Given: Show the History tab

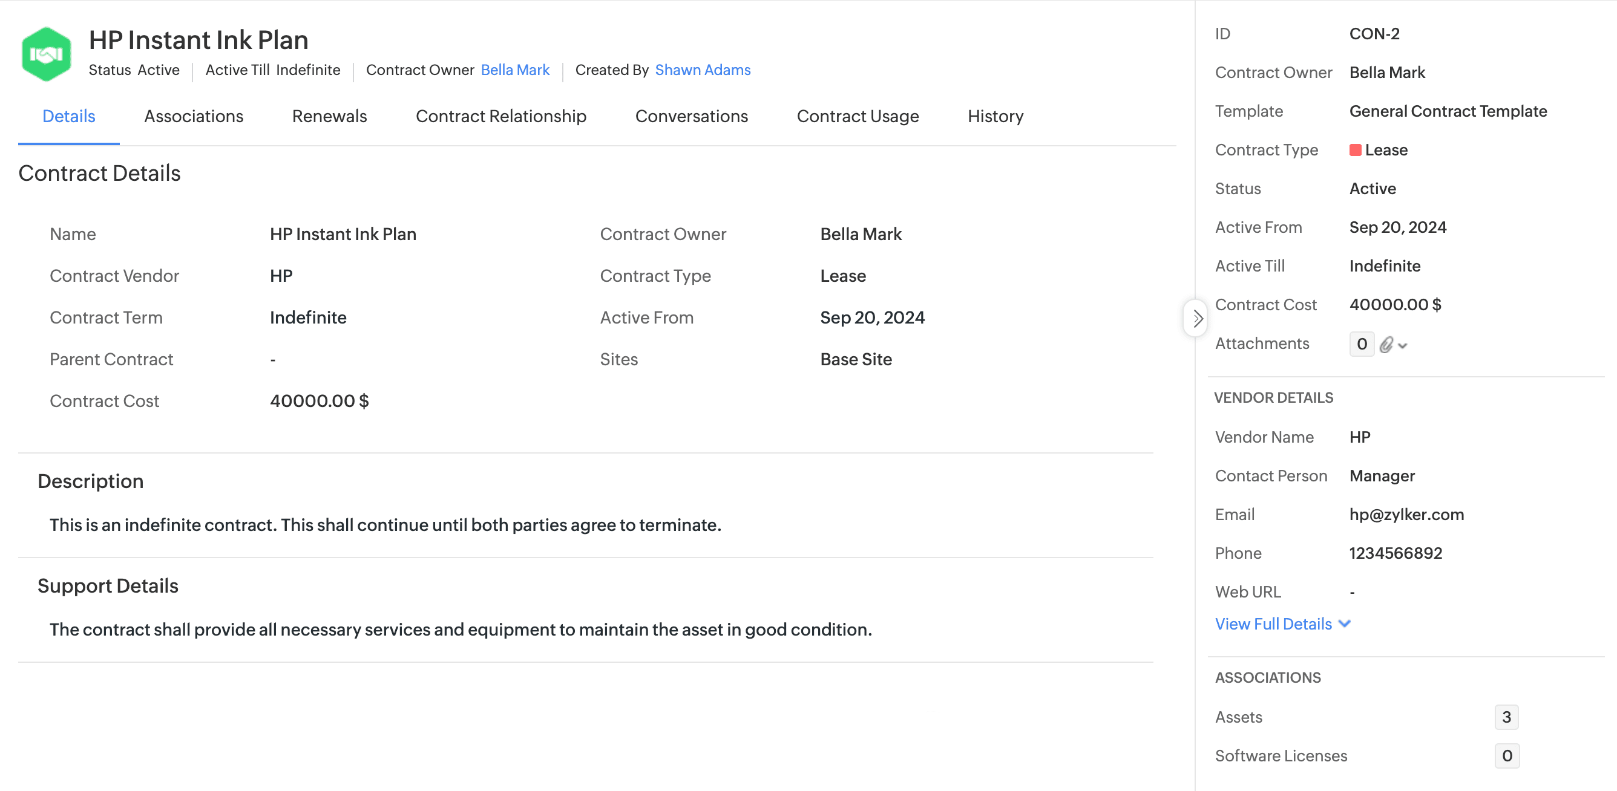Looking at the screenshot, I should point(995,116).
